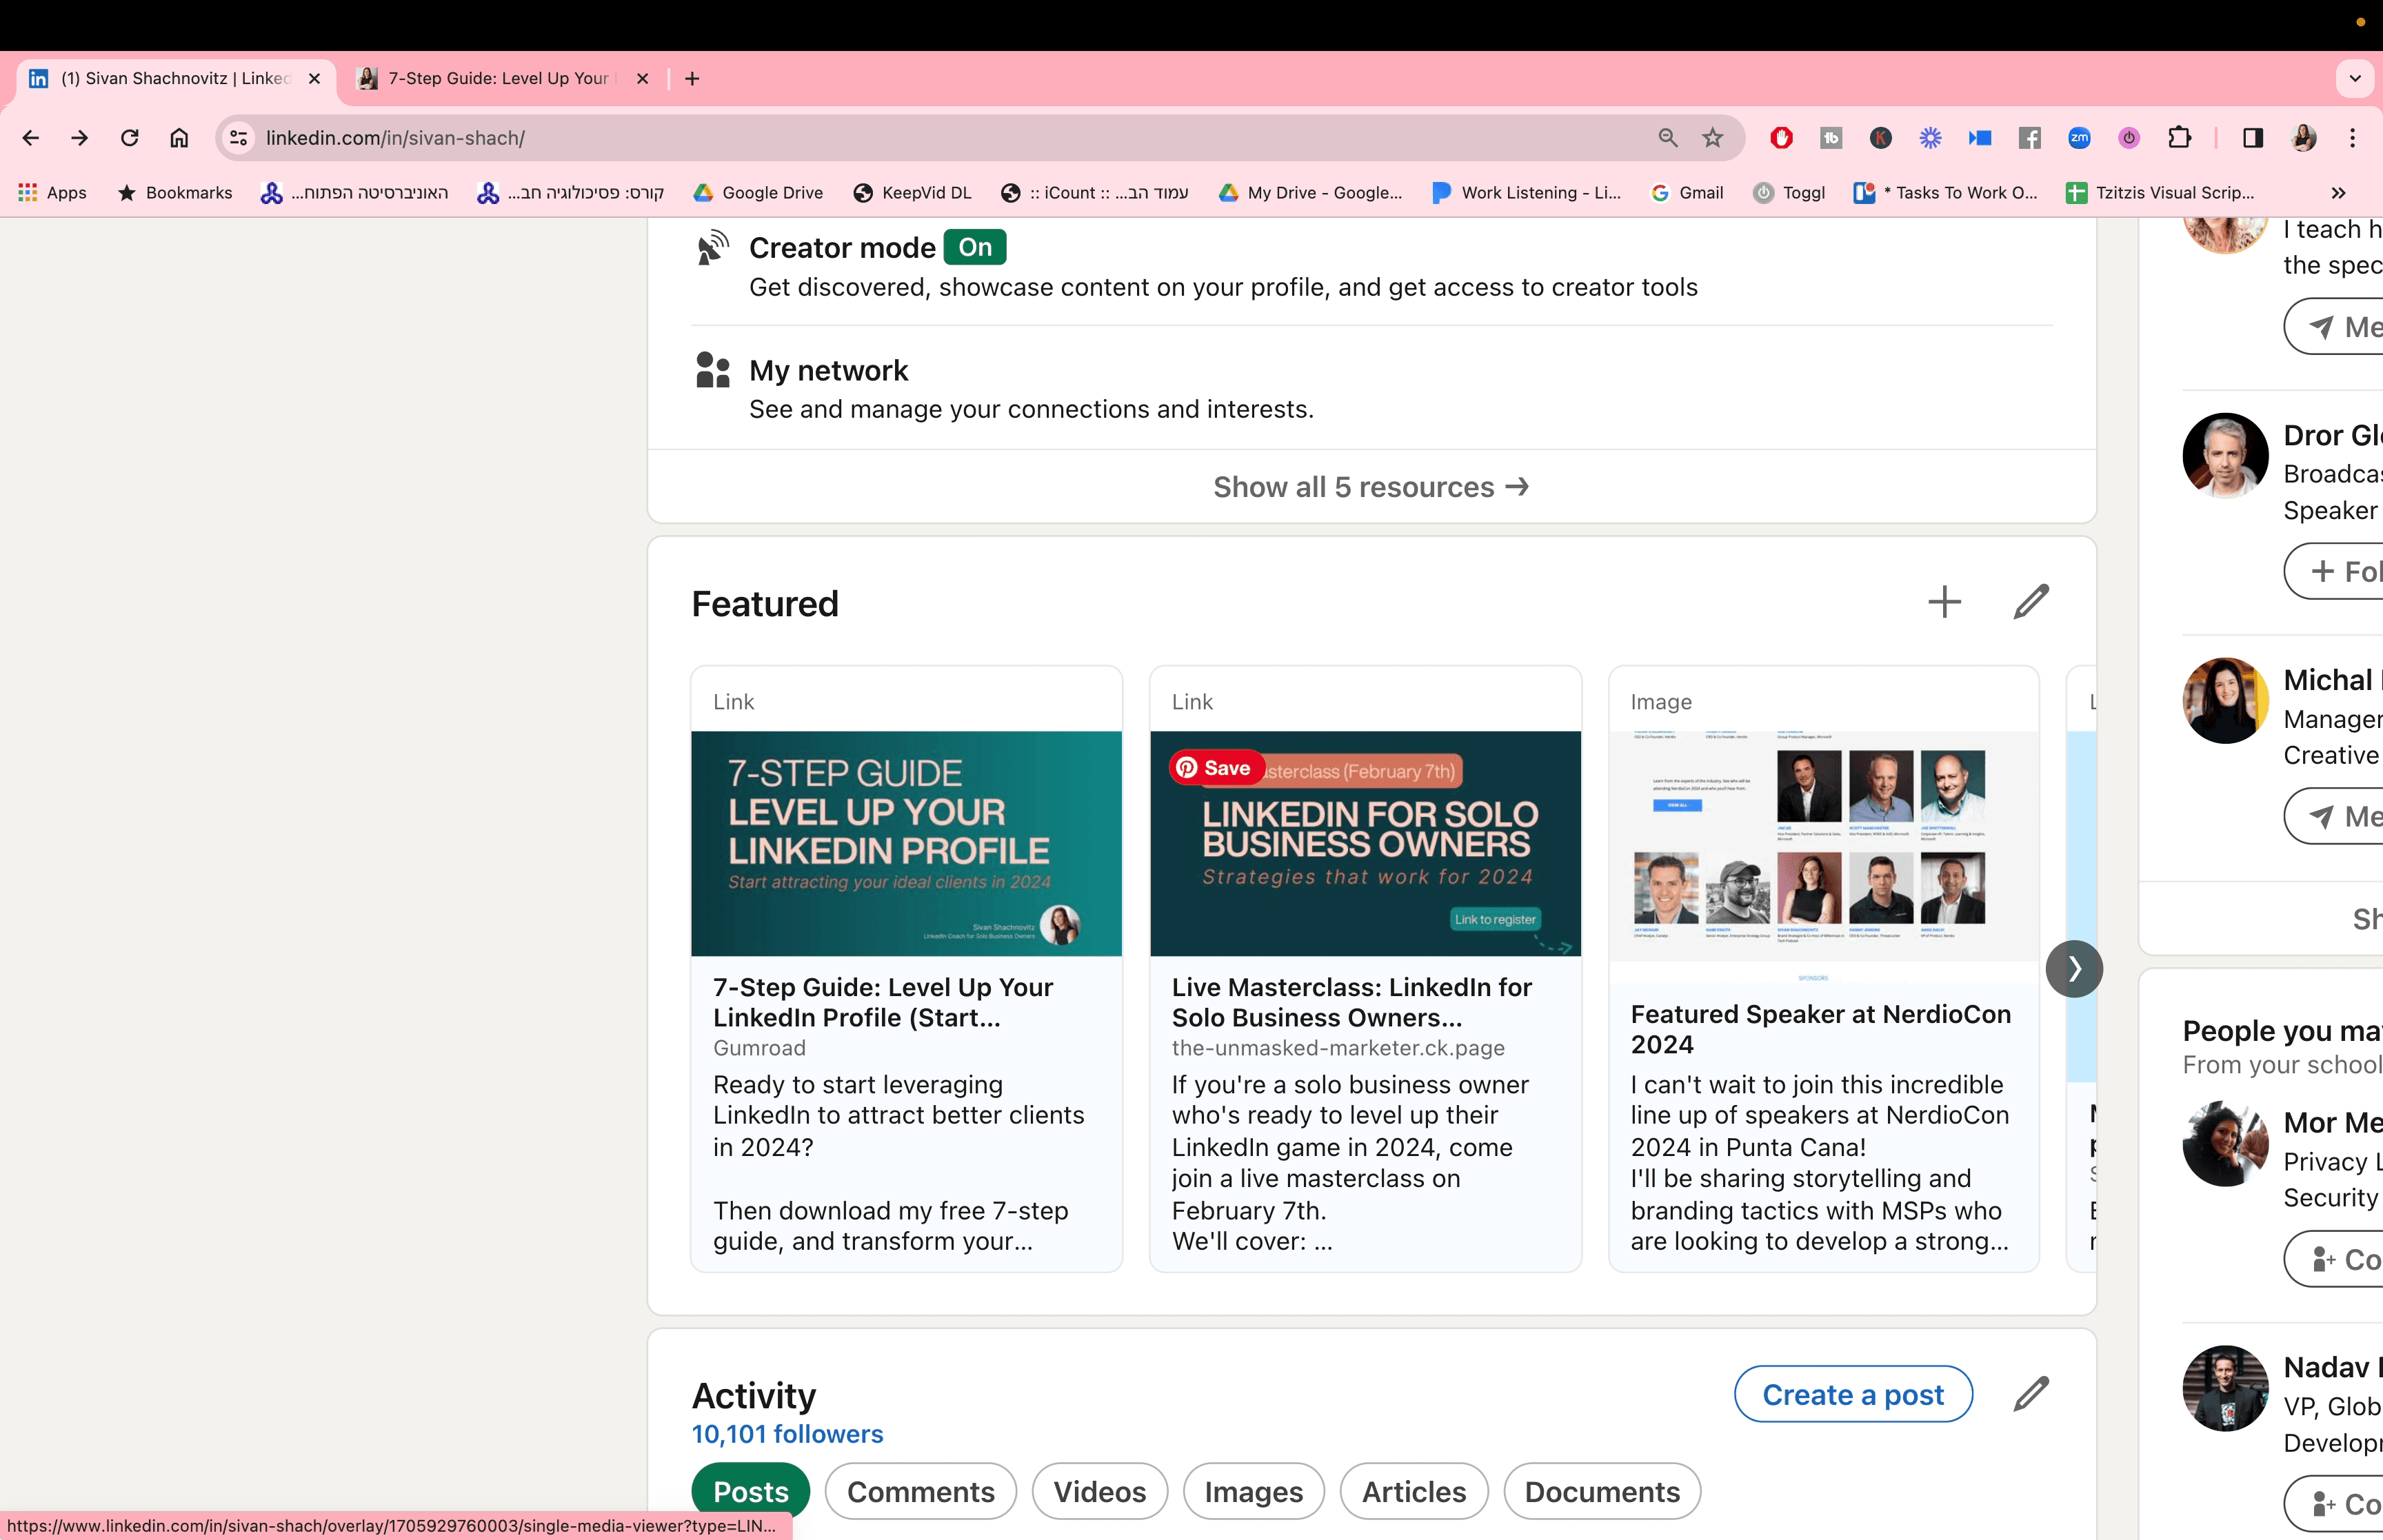2383x1540 pixels.
Task: Expand Show all 5 resources
Action: [1371, 487]
